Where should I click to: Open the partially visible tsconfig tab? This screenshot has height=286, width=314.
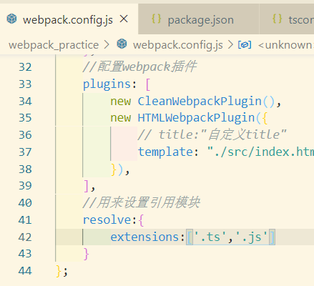(287, 19)
